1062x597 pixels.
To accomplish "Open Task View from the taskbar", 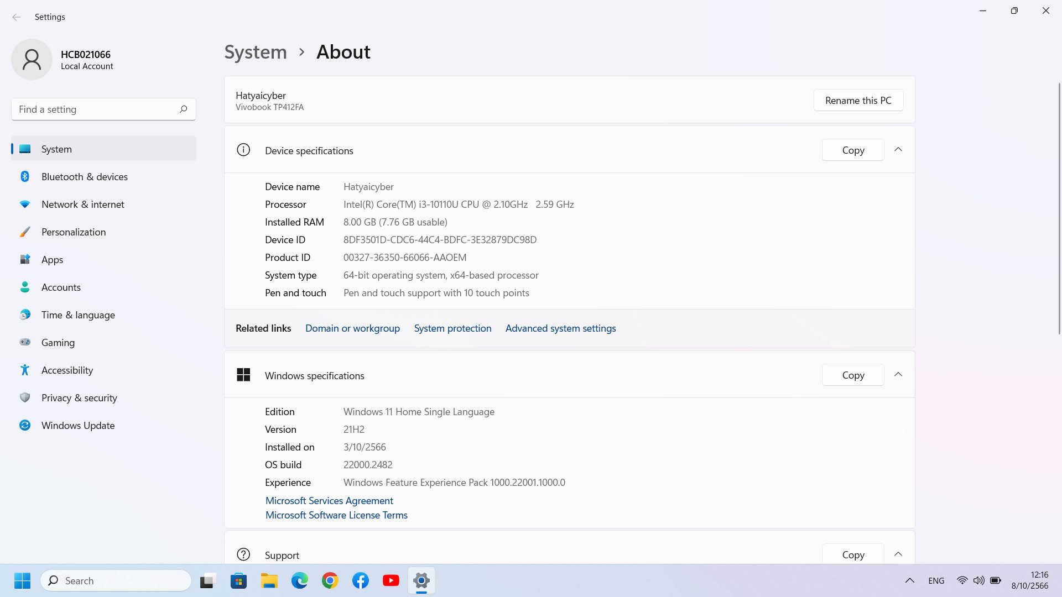I will point(207,580).
